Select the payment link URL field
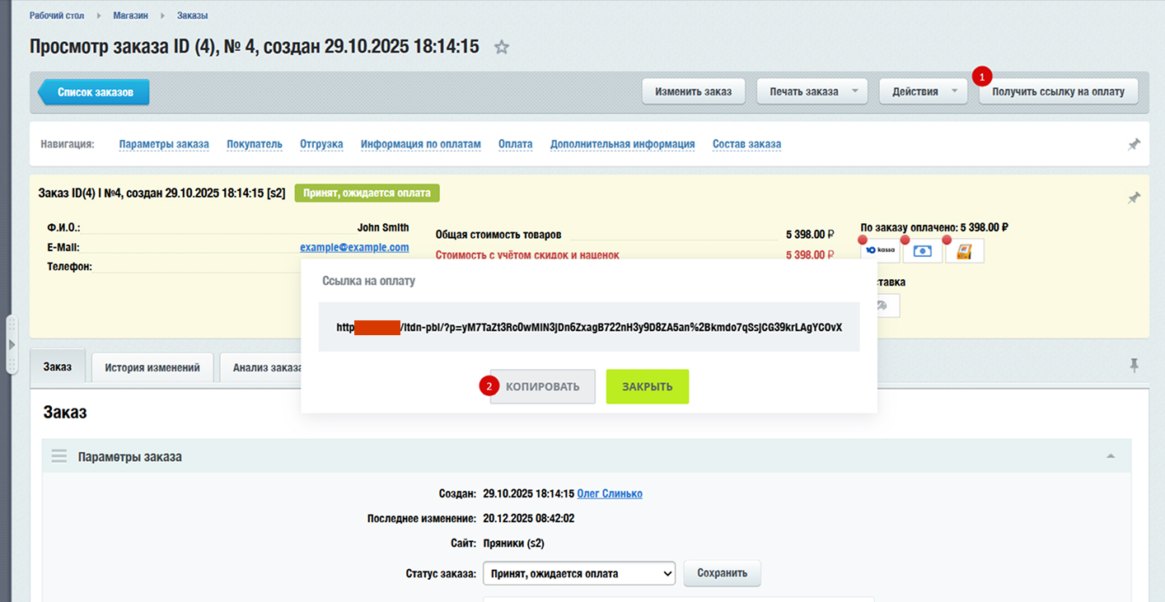1165x602 pixels. [x=589, y=327]
